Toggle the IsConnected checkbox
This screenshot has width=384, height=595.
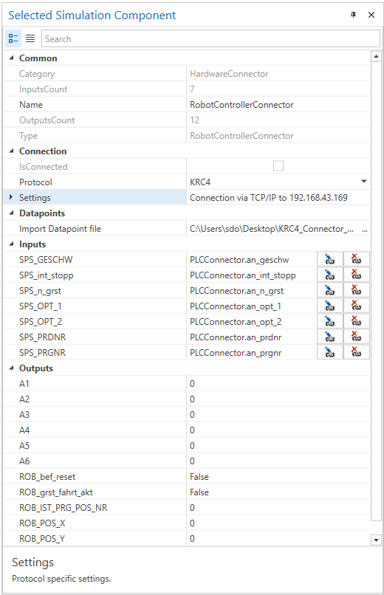click(278, 166)
